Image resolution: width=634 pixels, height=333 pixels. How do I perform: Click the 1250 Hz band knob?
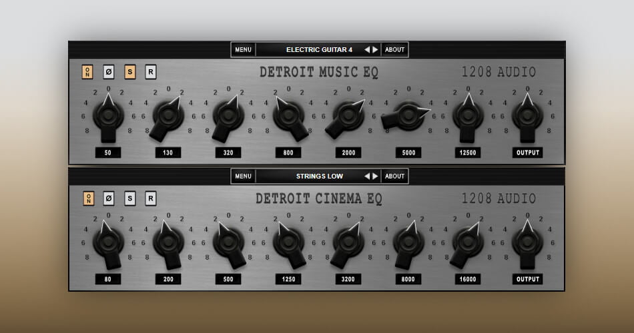point(288,242)
